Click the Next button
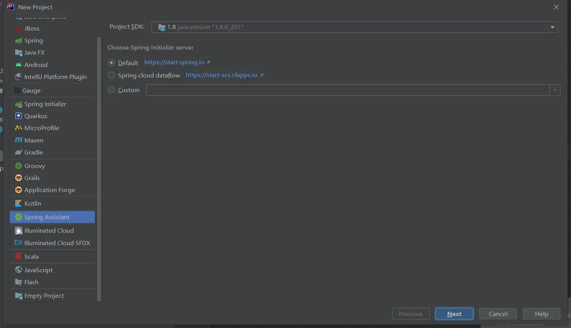Image resolution: width=571 pixels, height=328 pixels. 454,314
